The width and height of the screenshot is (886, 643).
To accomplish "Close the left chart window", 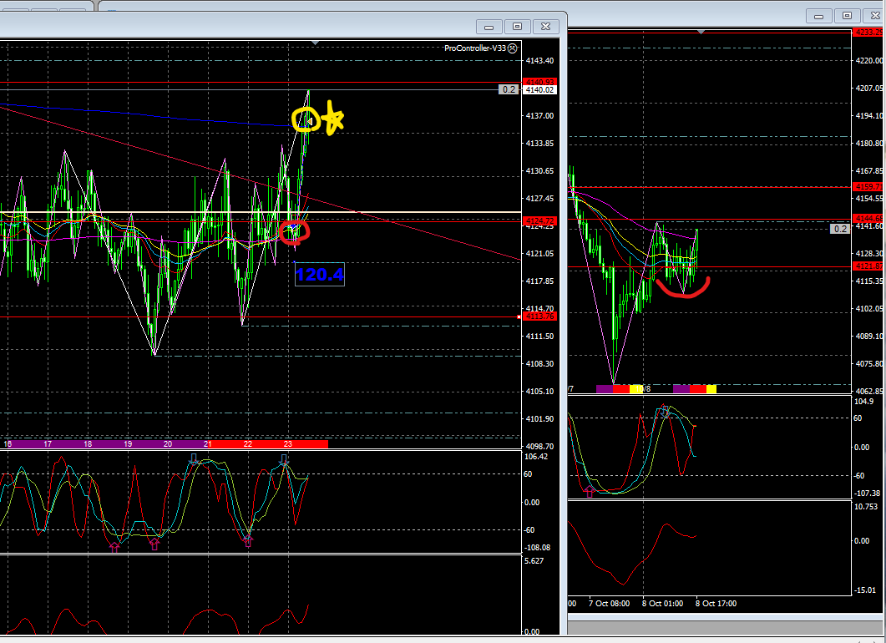I will pos(545,27).
